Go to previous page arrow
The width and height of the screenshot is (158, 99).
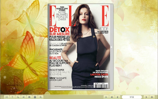point(118,97)
